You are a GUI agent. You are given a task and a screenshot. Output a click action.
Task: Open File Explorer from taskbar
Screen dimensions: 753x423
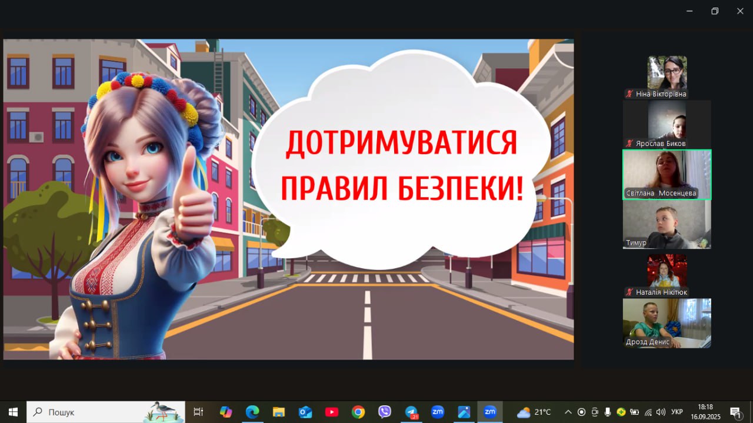tap(278, 412)
